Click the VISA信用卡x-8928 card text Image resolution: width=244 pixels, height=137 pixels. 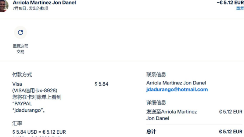pyautogui.click(x=35, y=91)
